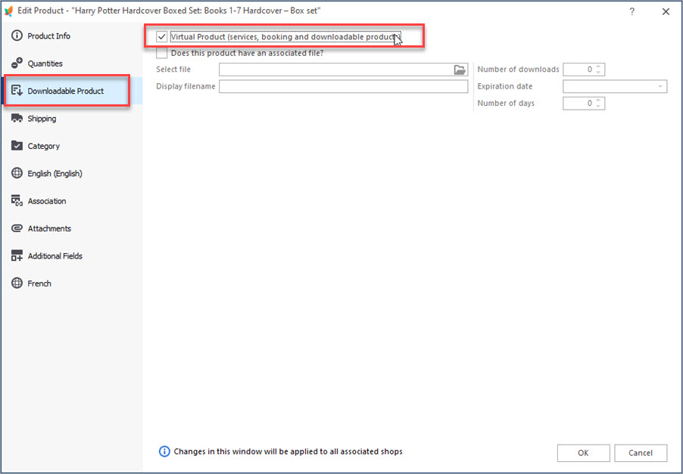This screenshot has height=474, width=683.
Task: Browse for file using folder icon
Action: (460, 70)
